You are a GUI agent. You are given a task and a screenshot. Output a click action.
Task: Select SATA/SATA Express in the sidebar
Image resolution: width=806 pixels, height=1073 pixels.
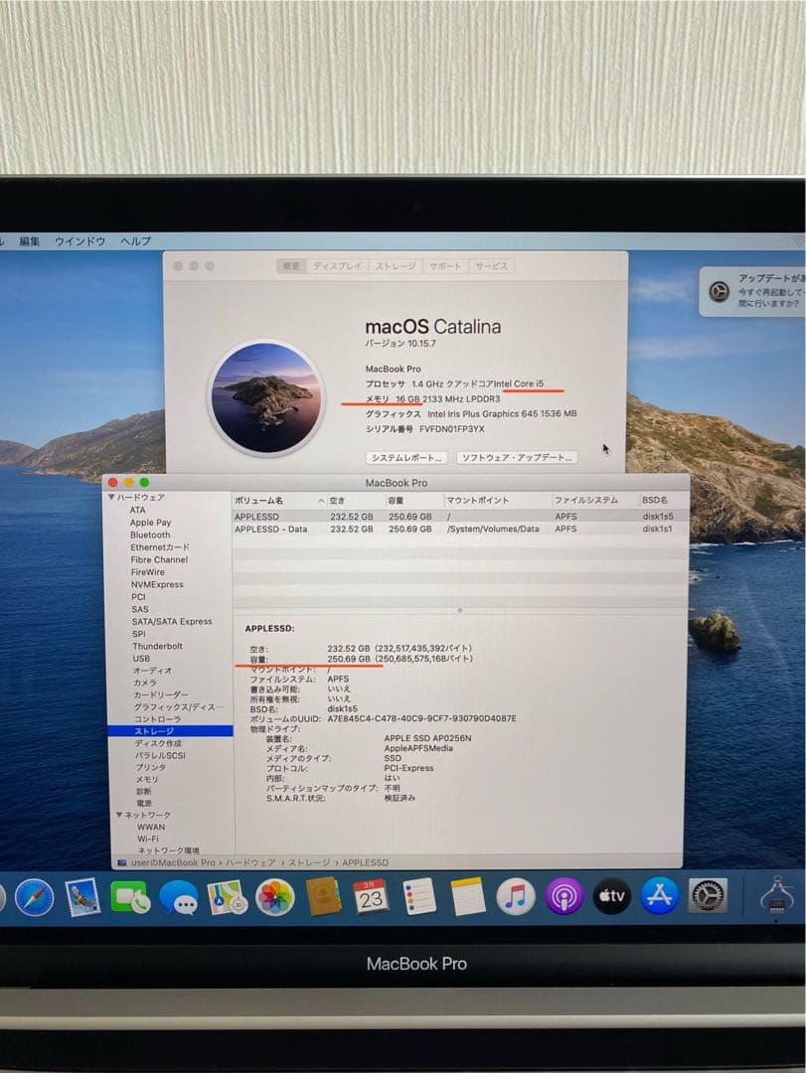tap(172, 621)
